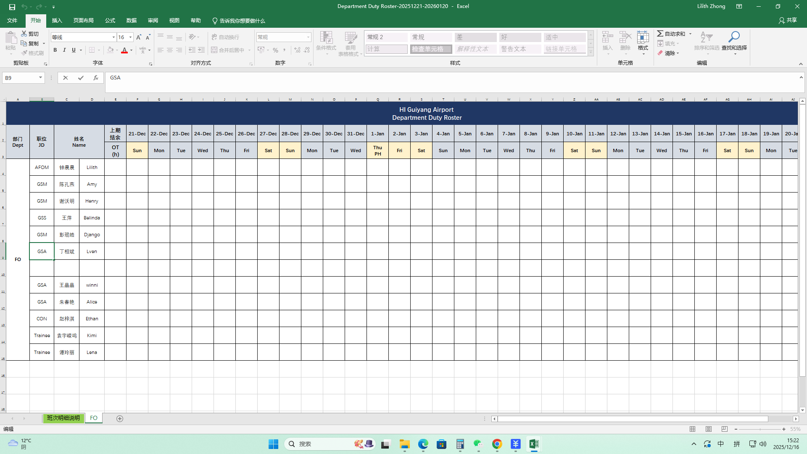Click the Save icon in title bar
Image resolution: width=807 pixels, height=454 pixels.
12,7
